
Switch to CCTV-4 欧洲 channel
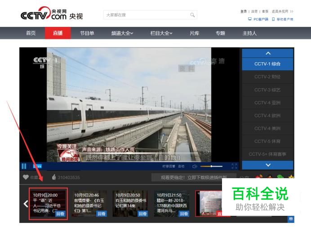[267, 116]
